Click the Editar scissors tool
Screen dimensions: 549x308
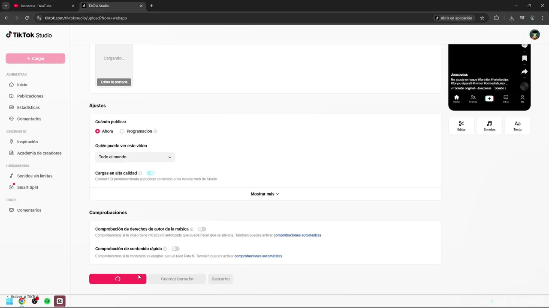462,126
